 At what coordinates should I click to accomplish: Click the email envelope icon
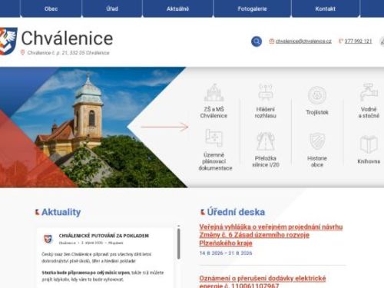tap(272, 41)
